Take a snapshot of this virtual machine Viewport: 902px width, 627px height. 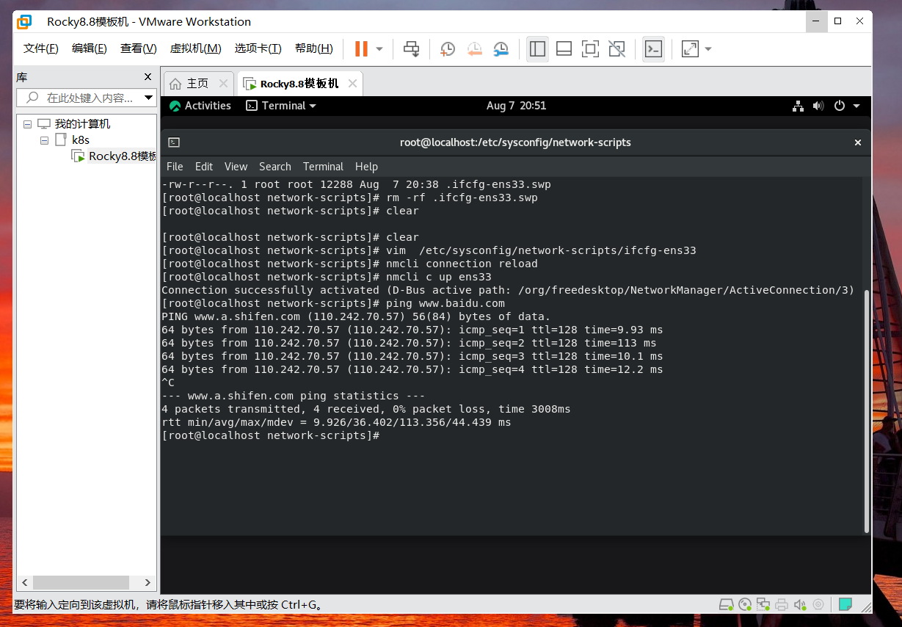coord(447,49)
